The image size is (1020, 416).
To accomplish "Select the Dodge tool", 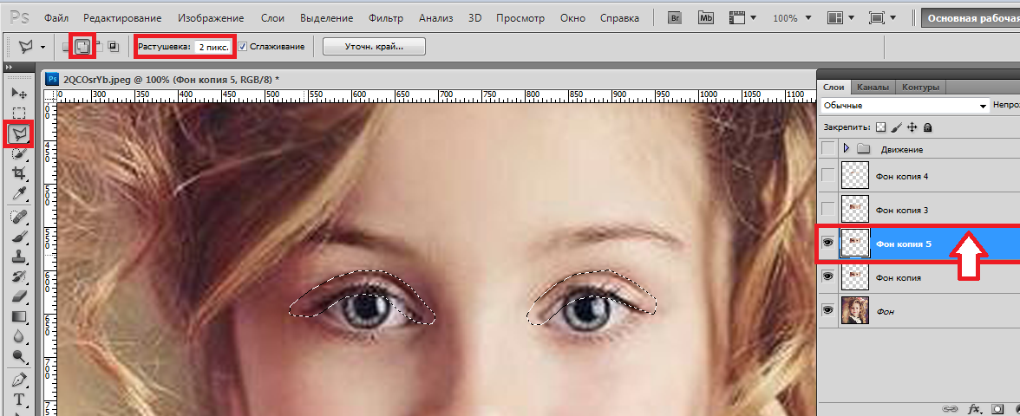I will pyautogui.click(x=19, y=356).
